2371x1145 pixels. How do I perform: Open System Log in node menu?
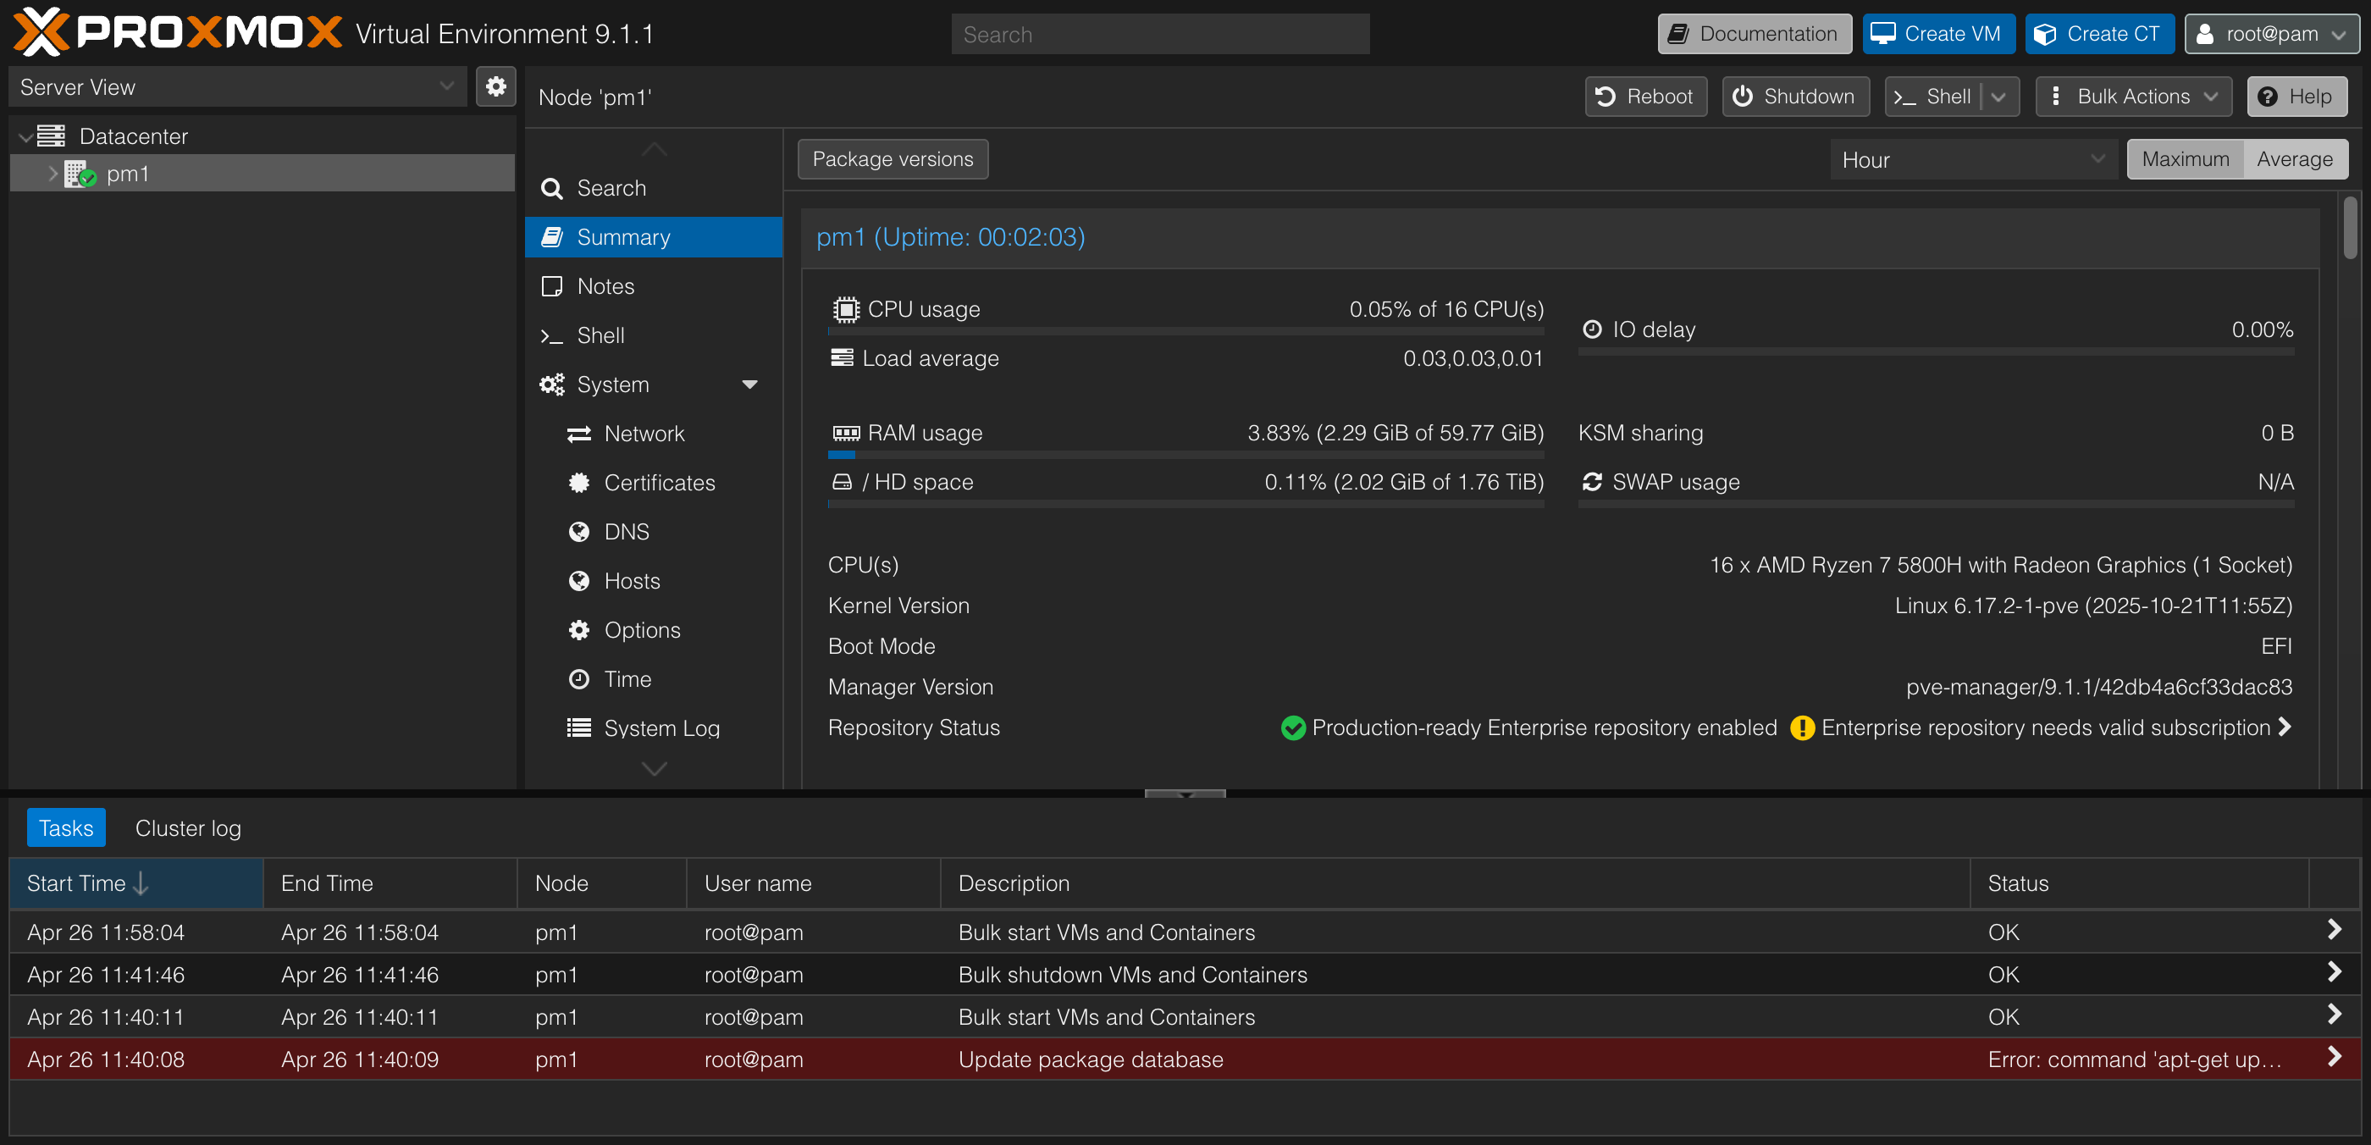(654, 728)
